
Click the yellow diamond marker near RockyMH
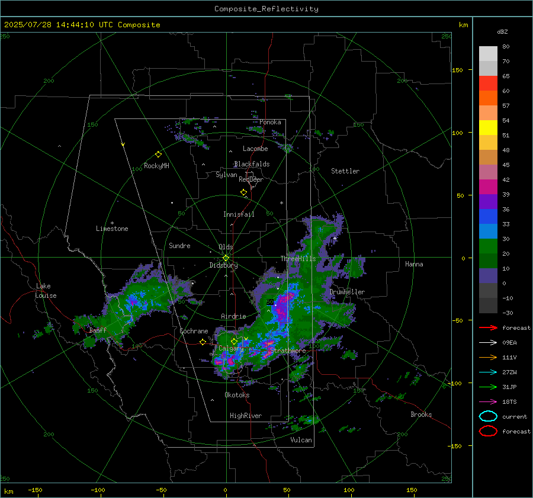point(158,155)
